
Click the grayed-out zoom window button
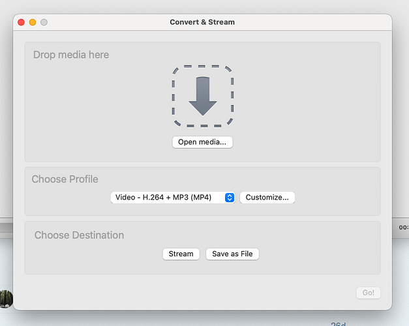[44, 22]
